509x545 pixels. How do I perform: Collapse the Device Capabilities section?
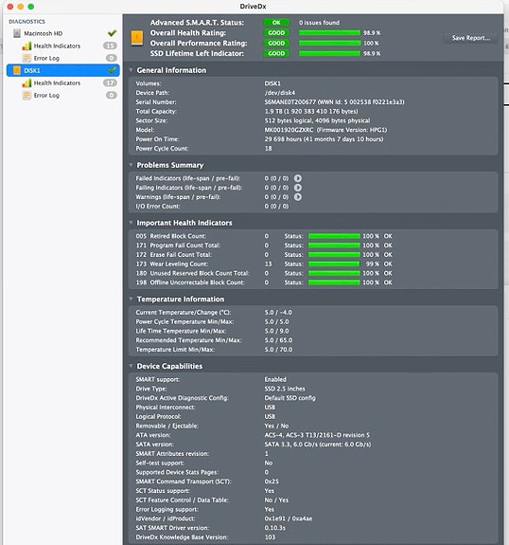point(131,366)
